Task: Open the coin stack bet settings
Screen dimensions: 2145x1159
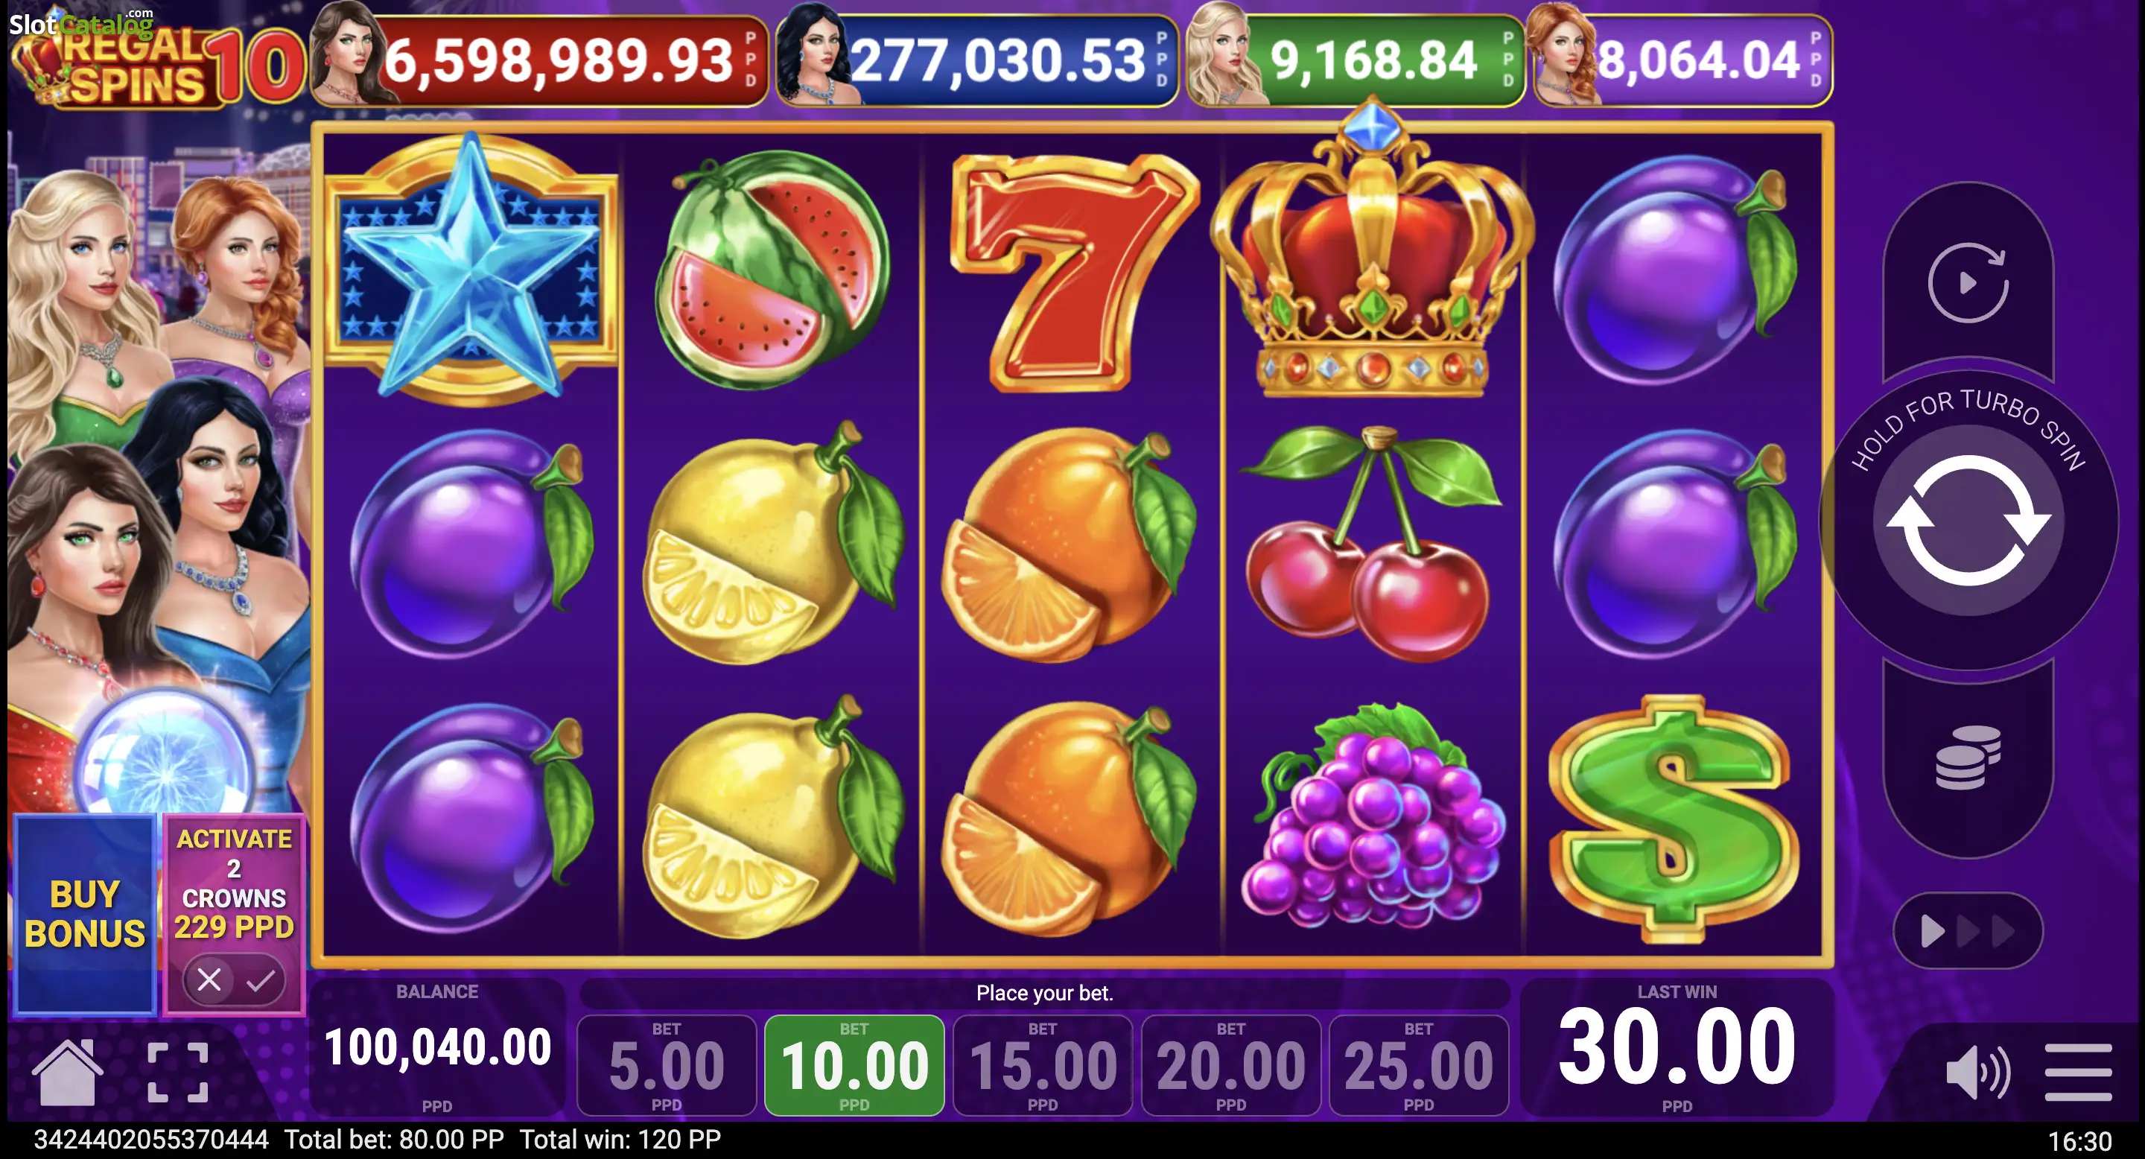Action: (1968, 757)
